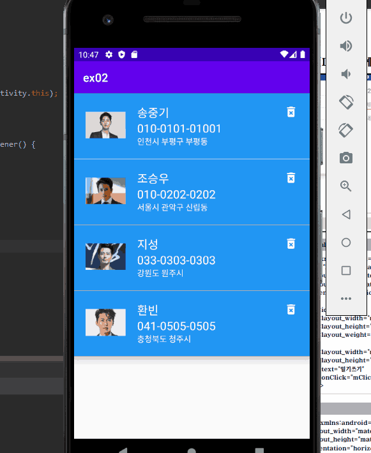Tap the battery icon in the status bar

click(x=303, y=54)
